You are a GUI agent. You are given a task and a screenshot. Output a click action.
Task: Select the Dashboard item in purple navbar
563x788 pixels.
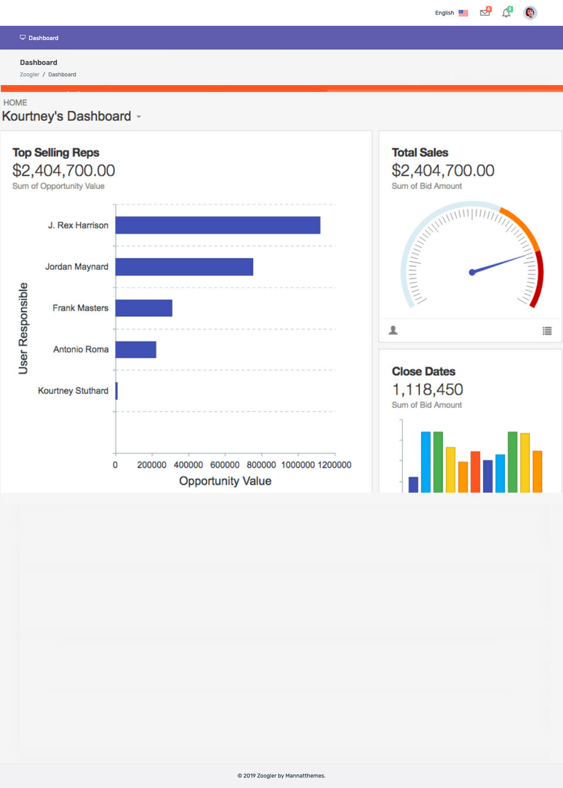[43, 38]
